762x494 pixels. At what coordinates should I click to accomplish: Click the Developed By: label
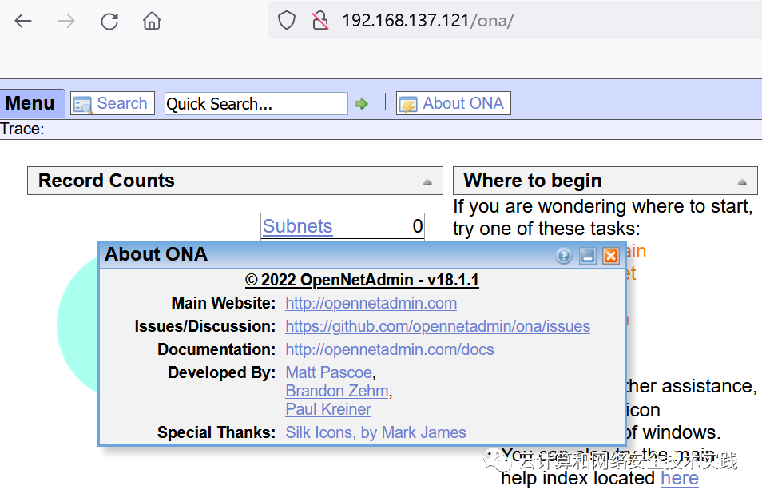221,372
